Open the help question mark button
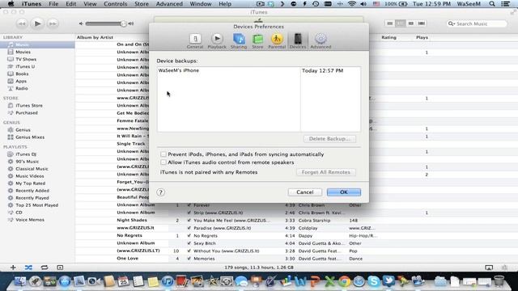Image resolution: width=518 pixels, height=291 pixels. pyautogui.click(x=160, y=192)
